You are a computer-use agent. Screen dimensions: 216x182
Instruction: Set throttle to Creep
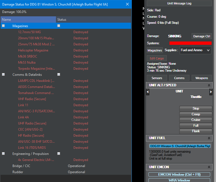[x=196, y=114]
